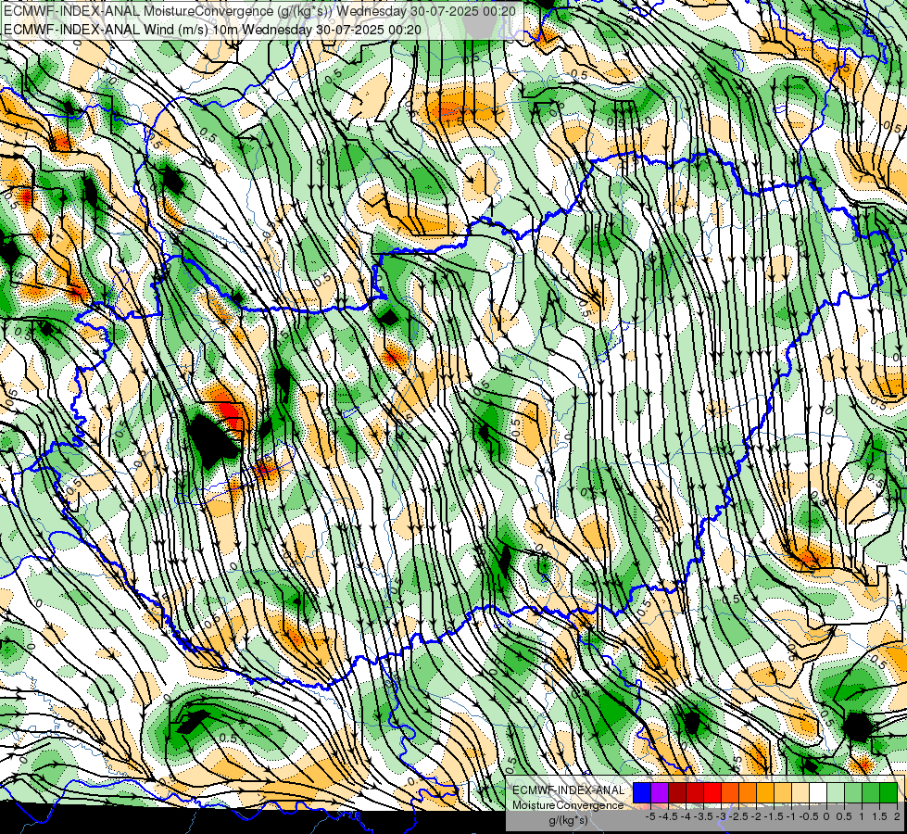Pick the legend swatch between 1 and 1.5
The width and height of the screenshot is (907, 834).
871,792
